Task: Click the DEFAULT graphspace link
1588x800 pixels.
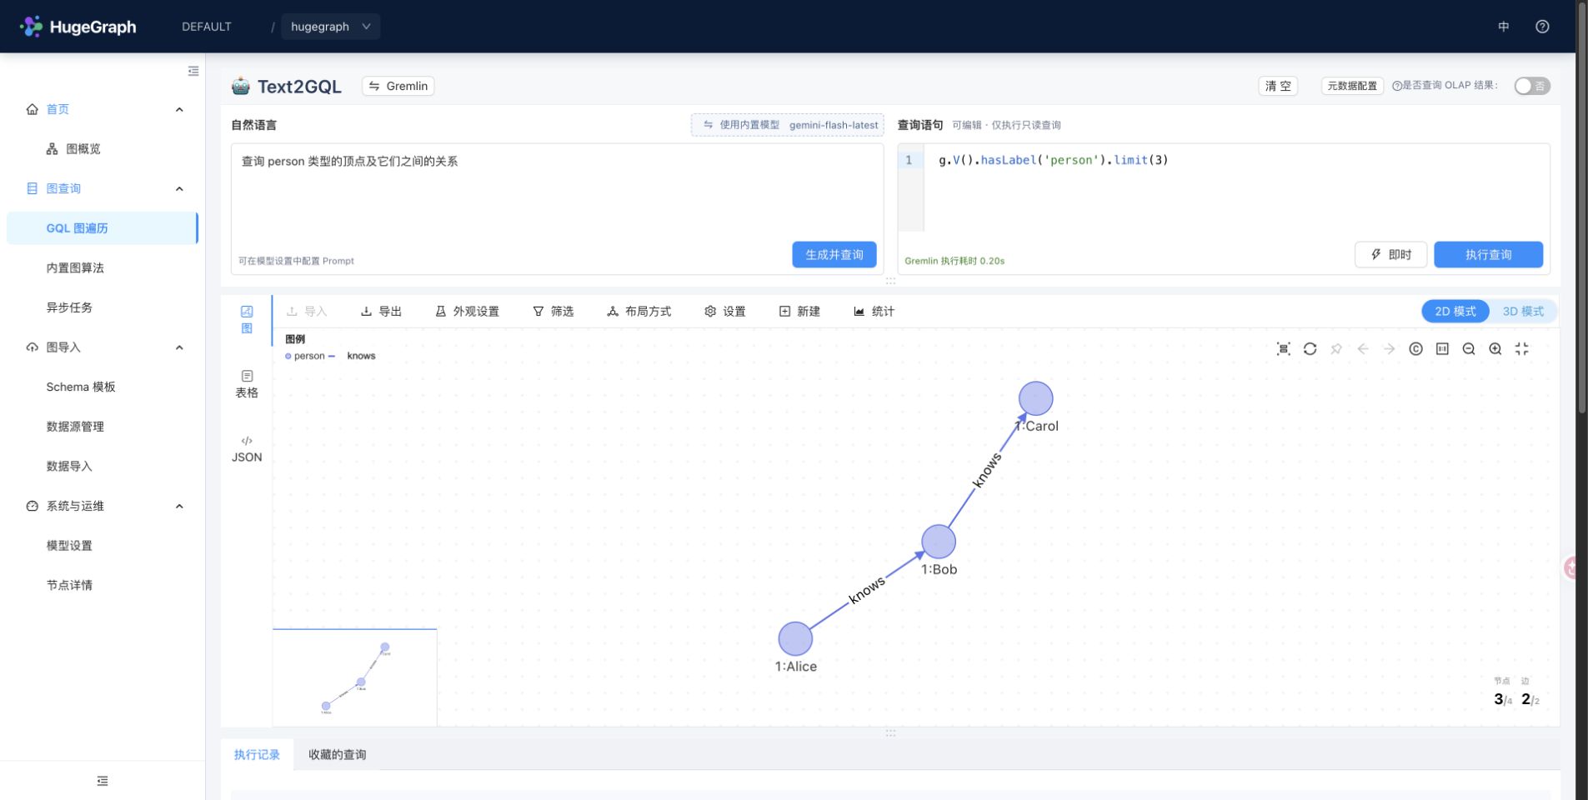Action: click(x=207, y=27)
